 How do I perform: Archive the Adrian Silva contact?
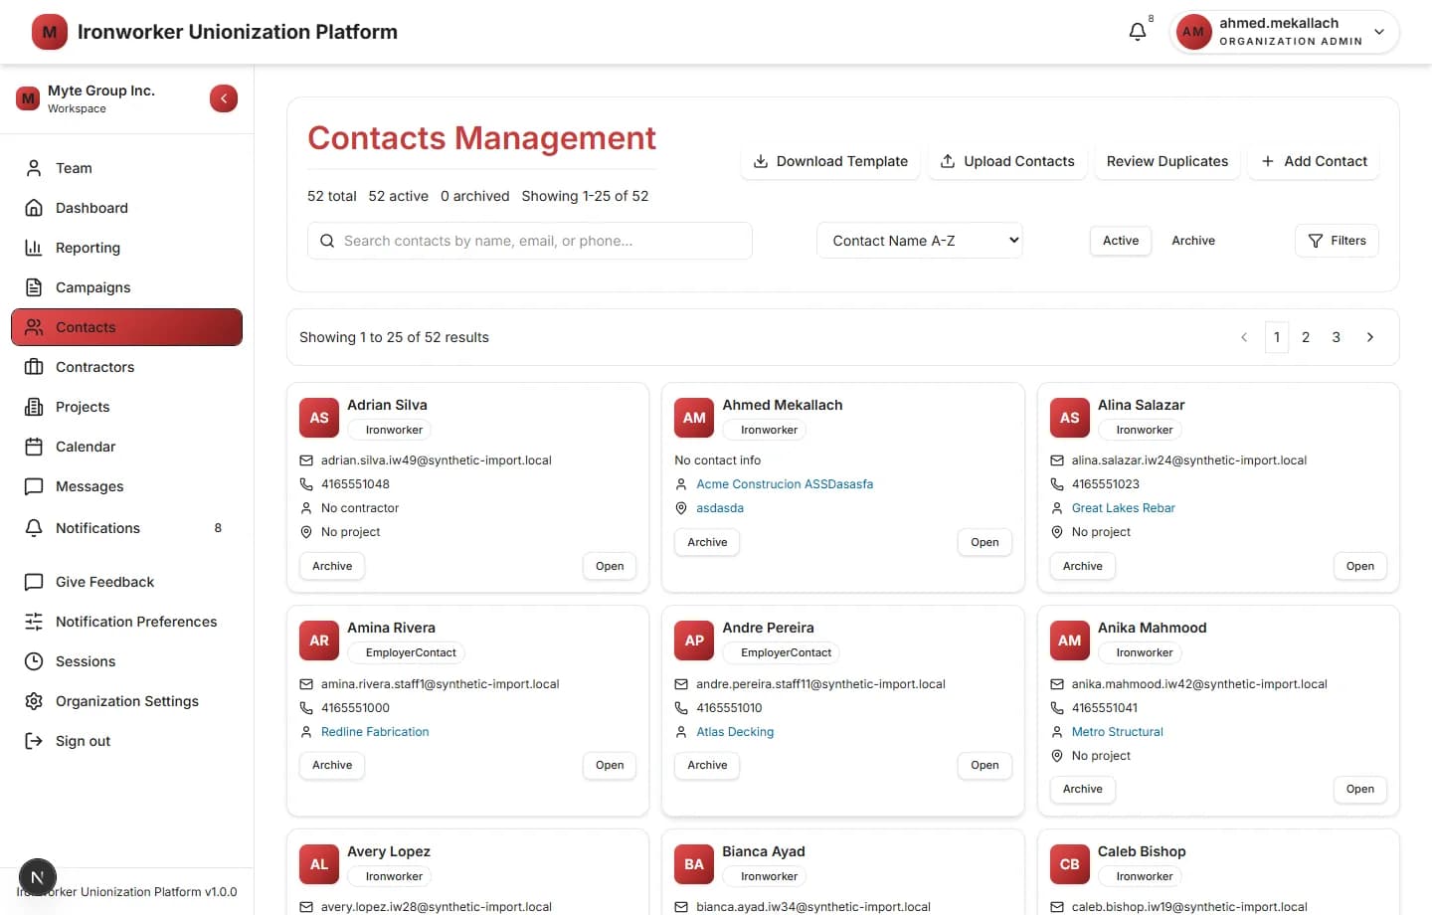(x=332, y=566)
